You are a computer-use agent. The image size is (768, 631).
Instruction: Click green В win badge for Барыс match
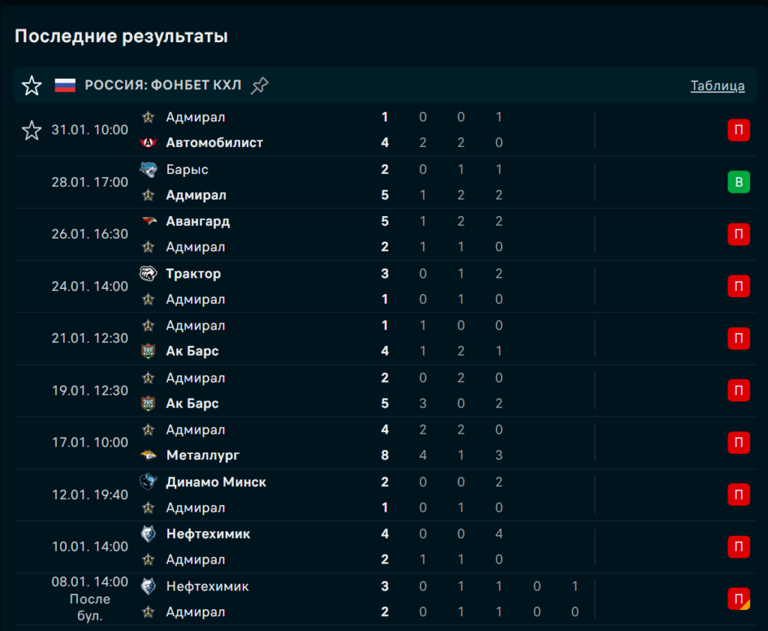coord(738,182)
